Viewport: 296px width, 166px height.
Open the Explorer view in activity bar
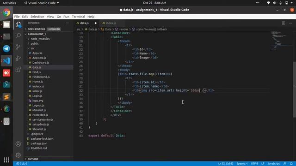18,24
